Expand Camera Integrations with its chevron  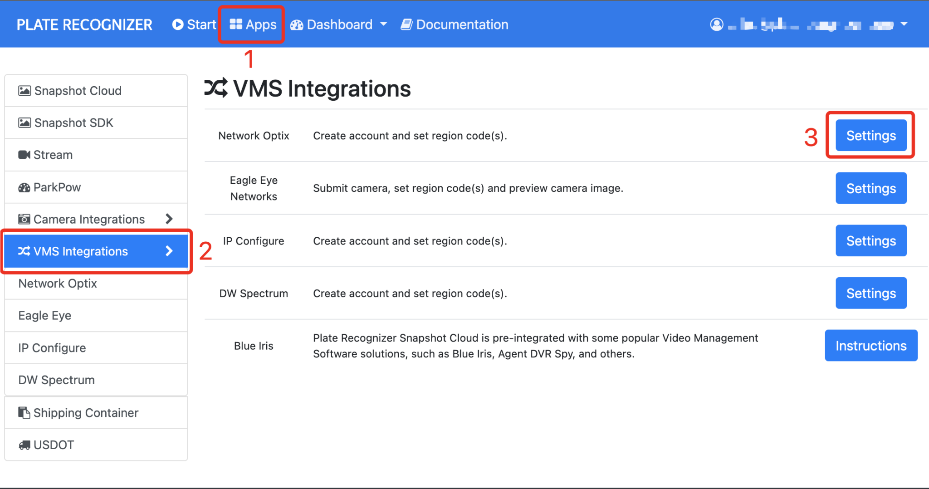point(169,219)
